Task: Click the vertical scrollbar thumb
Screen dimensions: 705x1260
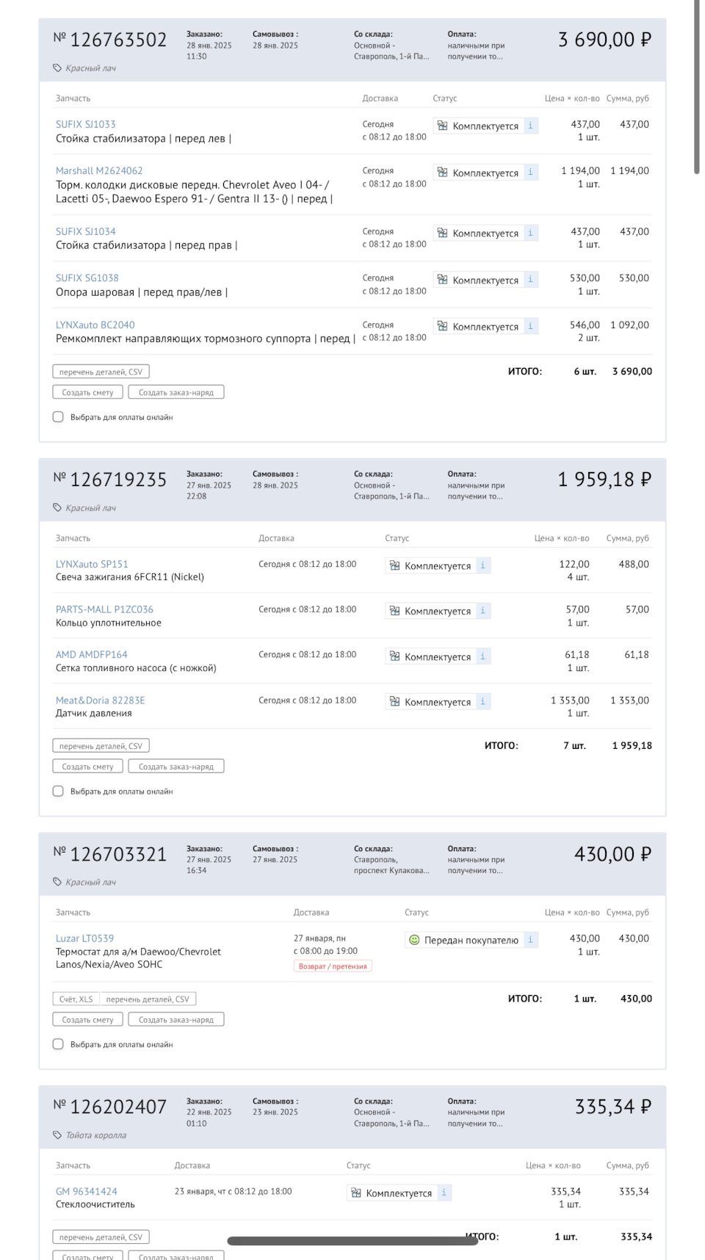Action: click(x=697, y=88)
